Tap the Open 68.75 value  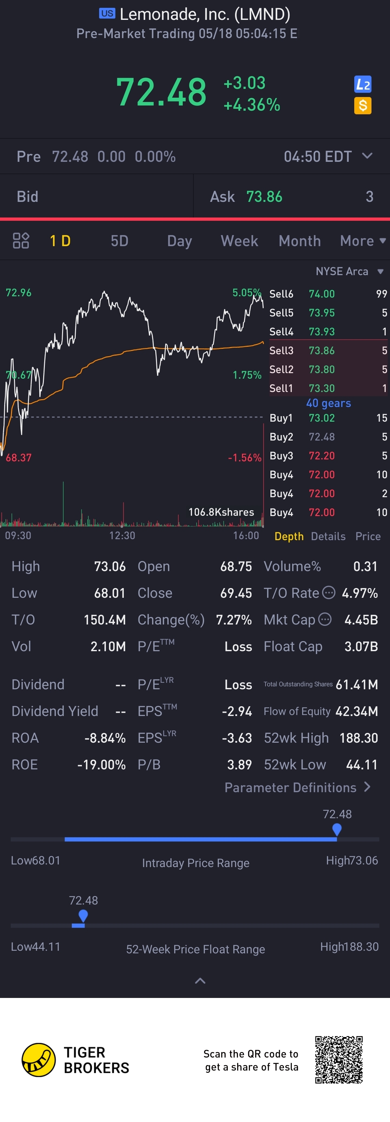[x=236, y=566]
